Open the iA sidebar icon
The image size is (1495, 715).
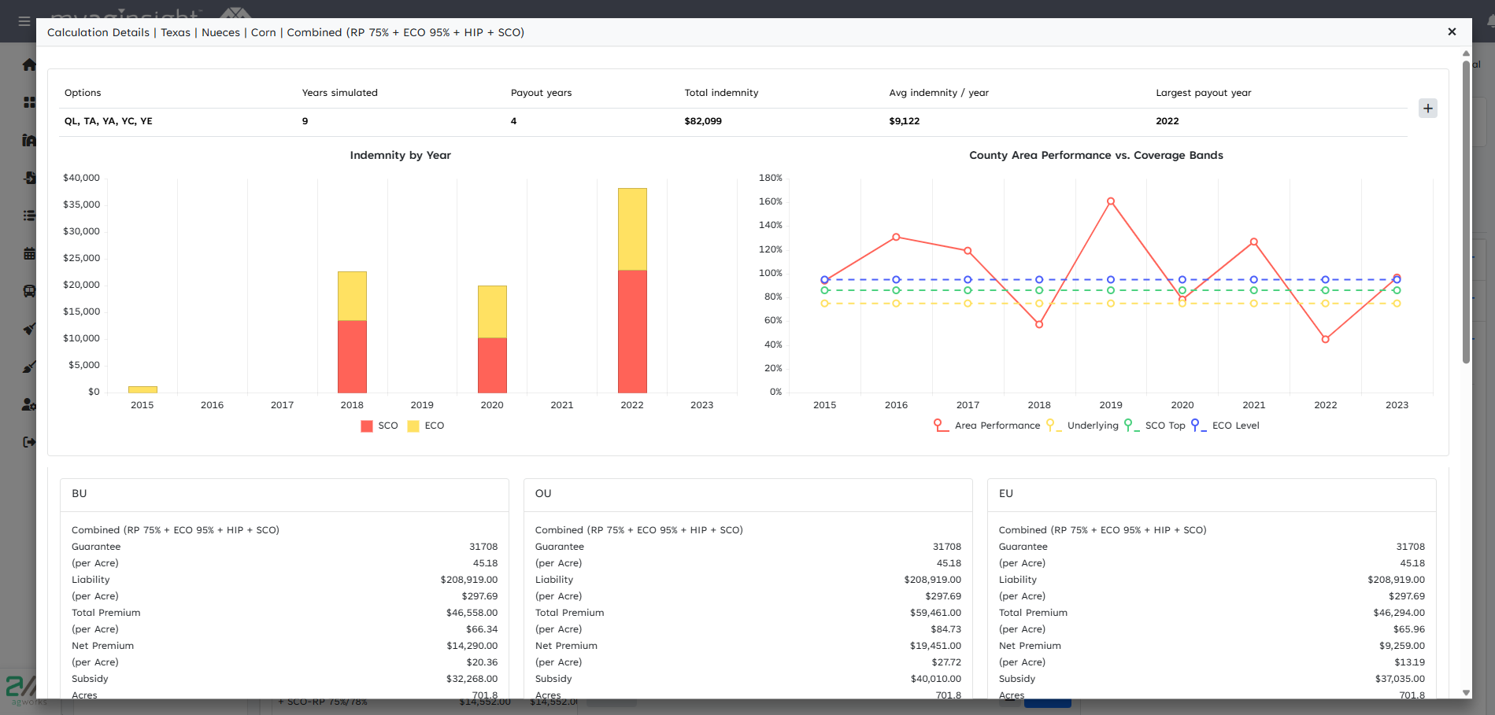tap(29, 140)
